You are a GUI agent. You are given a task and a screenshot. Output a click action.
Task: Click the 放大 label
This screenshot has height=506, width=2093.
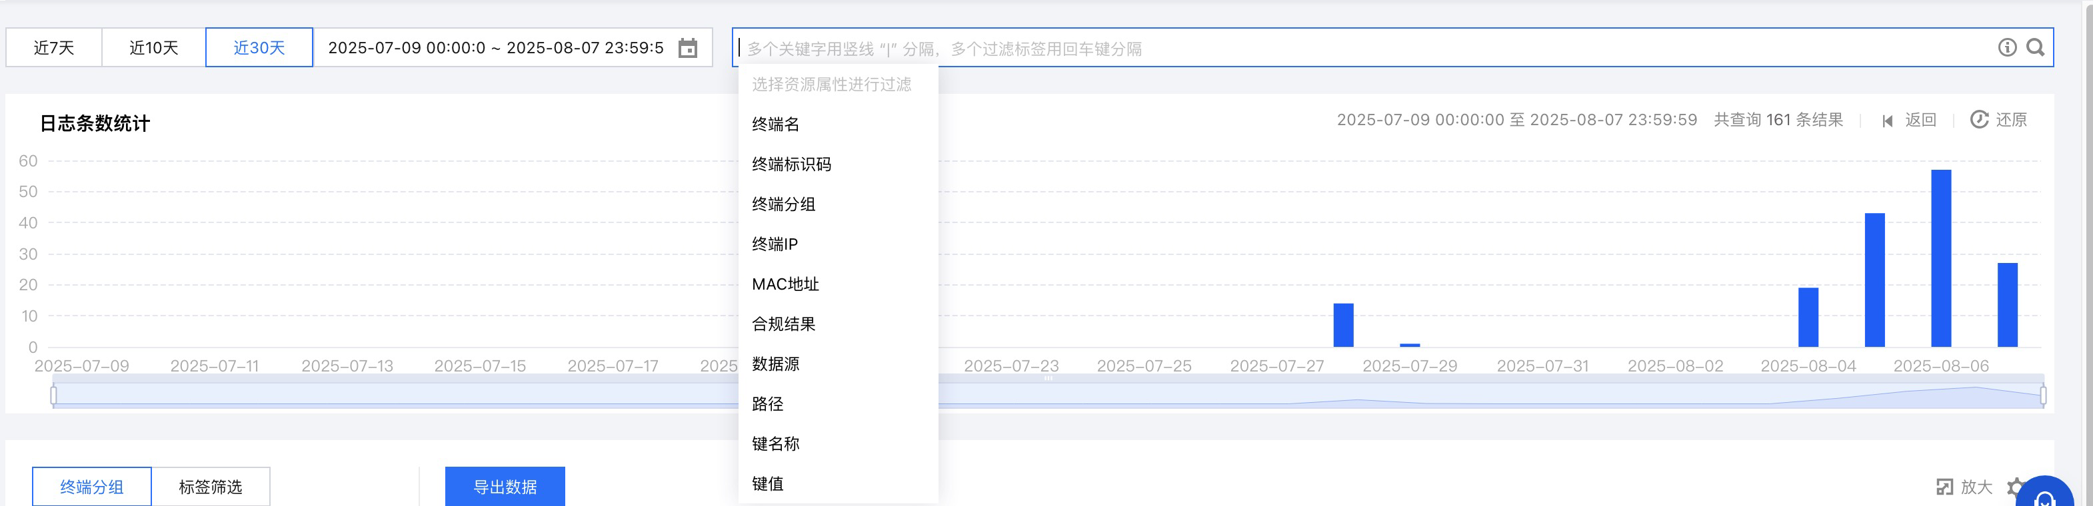(1976, 487)
